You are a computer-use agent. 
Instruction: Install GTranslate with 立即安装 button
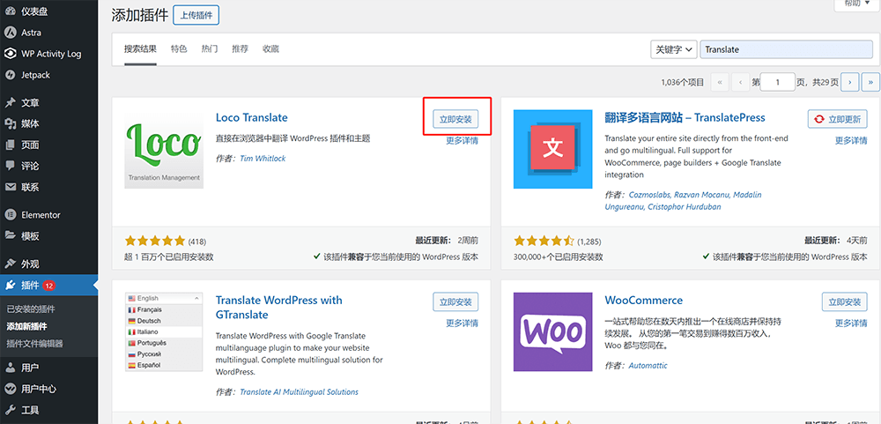[455, 301]
